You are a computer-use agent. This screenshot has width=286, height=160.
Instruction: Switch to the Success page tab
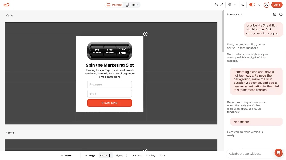tap(137, 155)
